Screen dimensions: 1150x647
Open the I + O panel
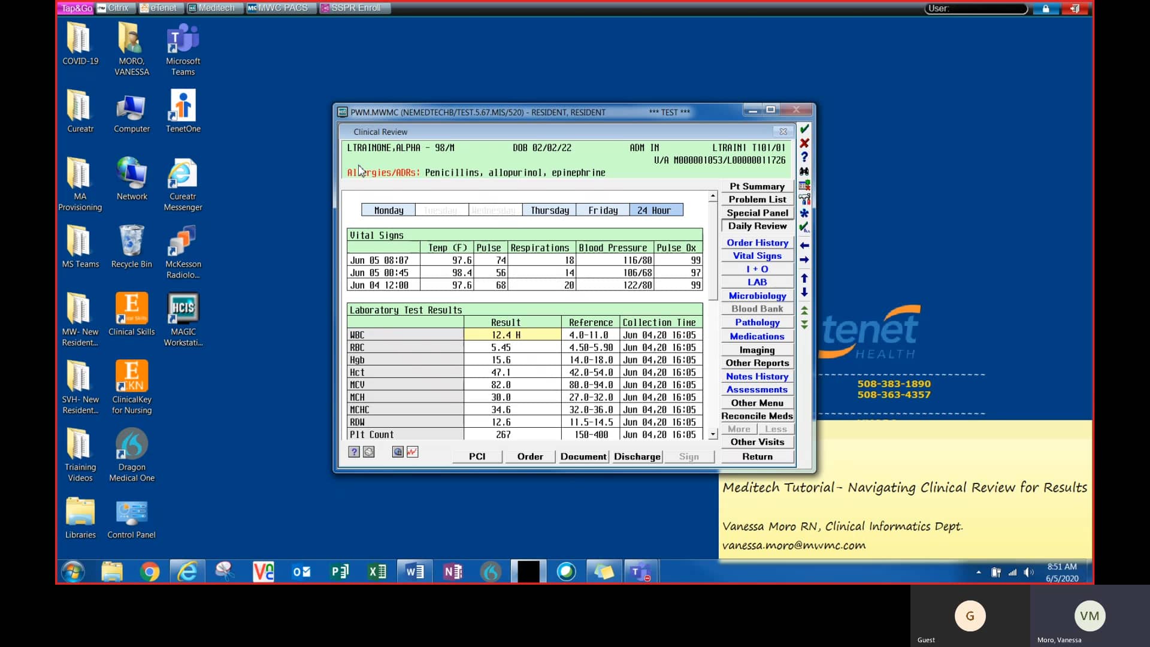click(x=757, y=269)
